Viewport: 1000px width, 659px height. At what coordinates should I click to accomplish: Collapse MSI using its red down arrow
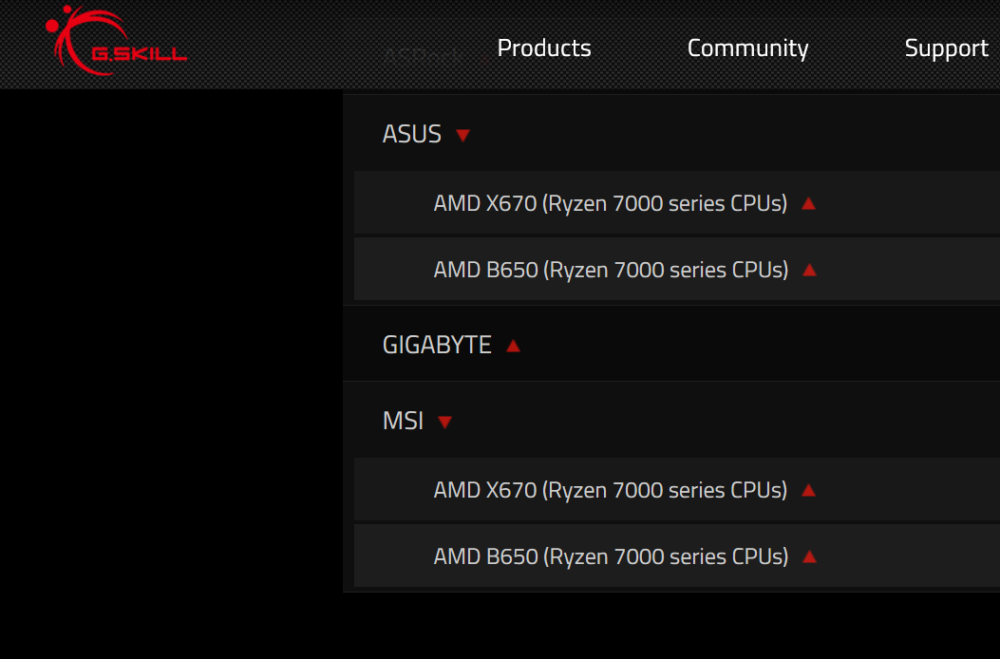[x=444, y=423]
